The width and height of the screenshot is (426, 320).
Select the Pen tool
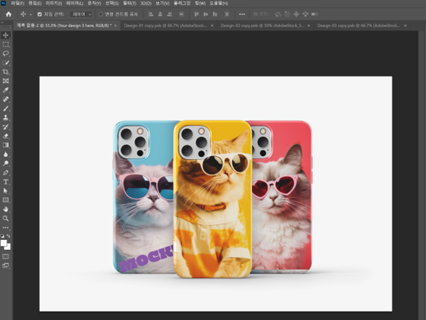pyautogui.click(x=6, y=172)
